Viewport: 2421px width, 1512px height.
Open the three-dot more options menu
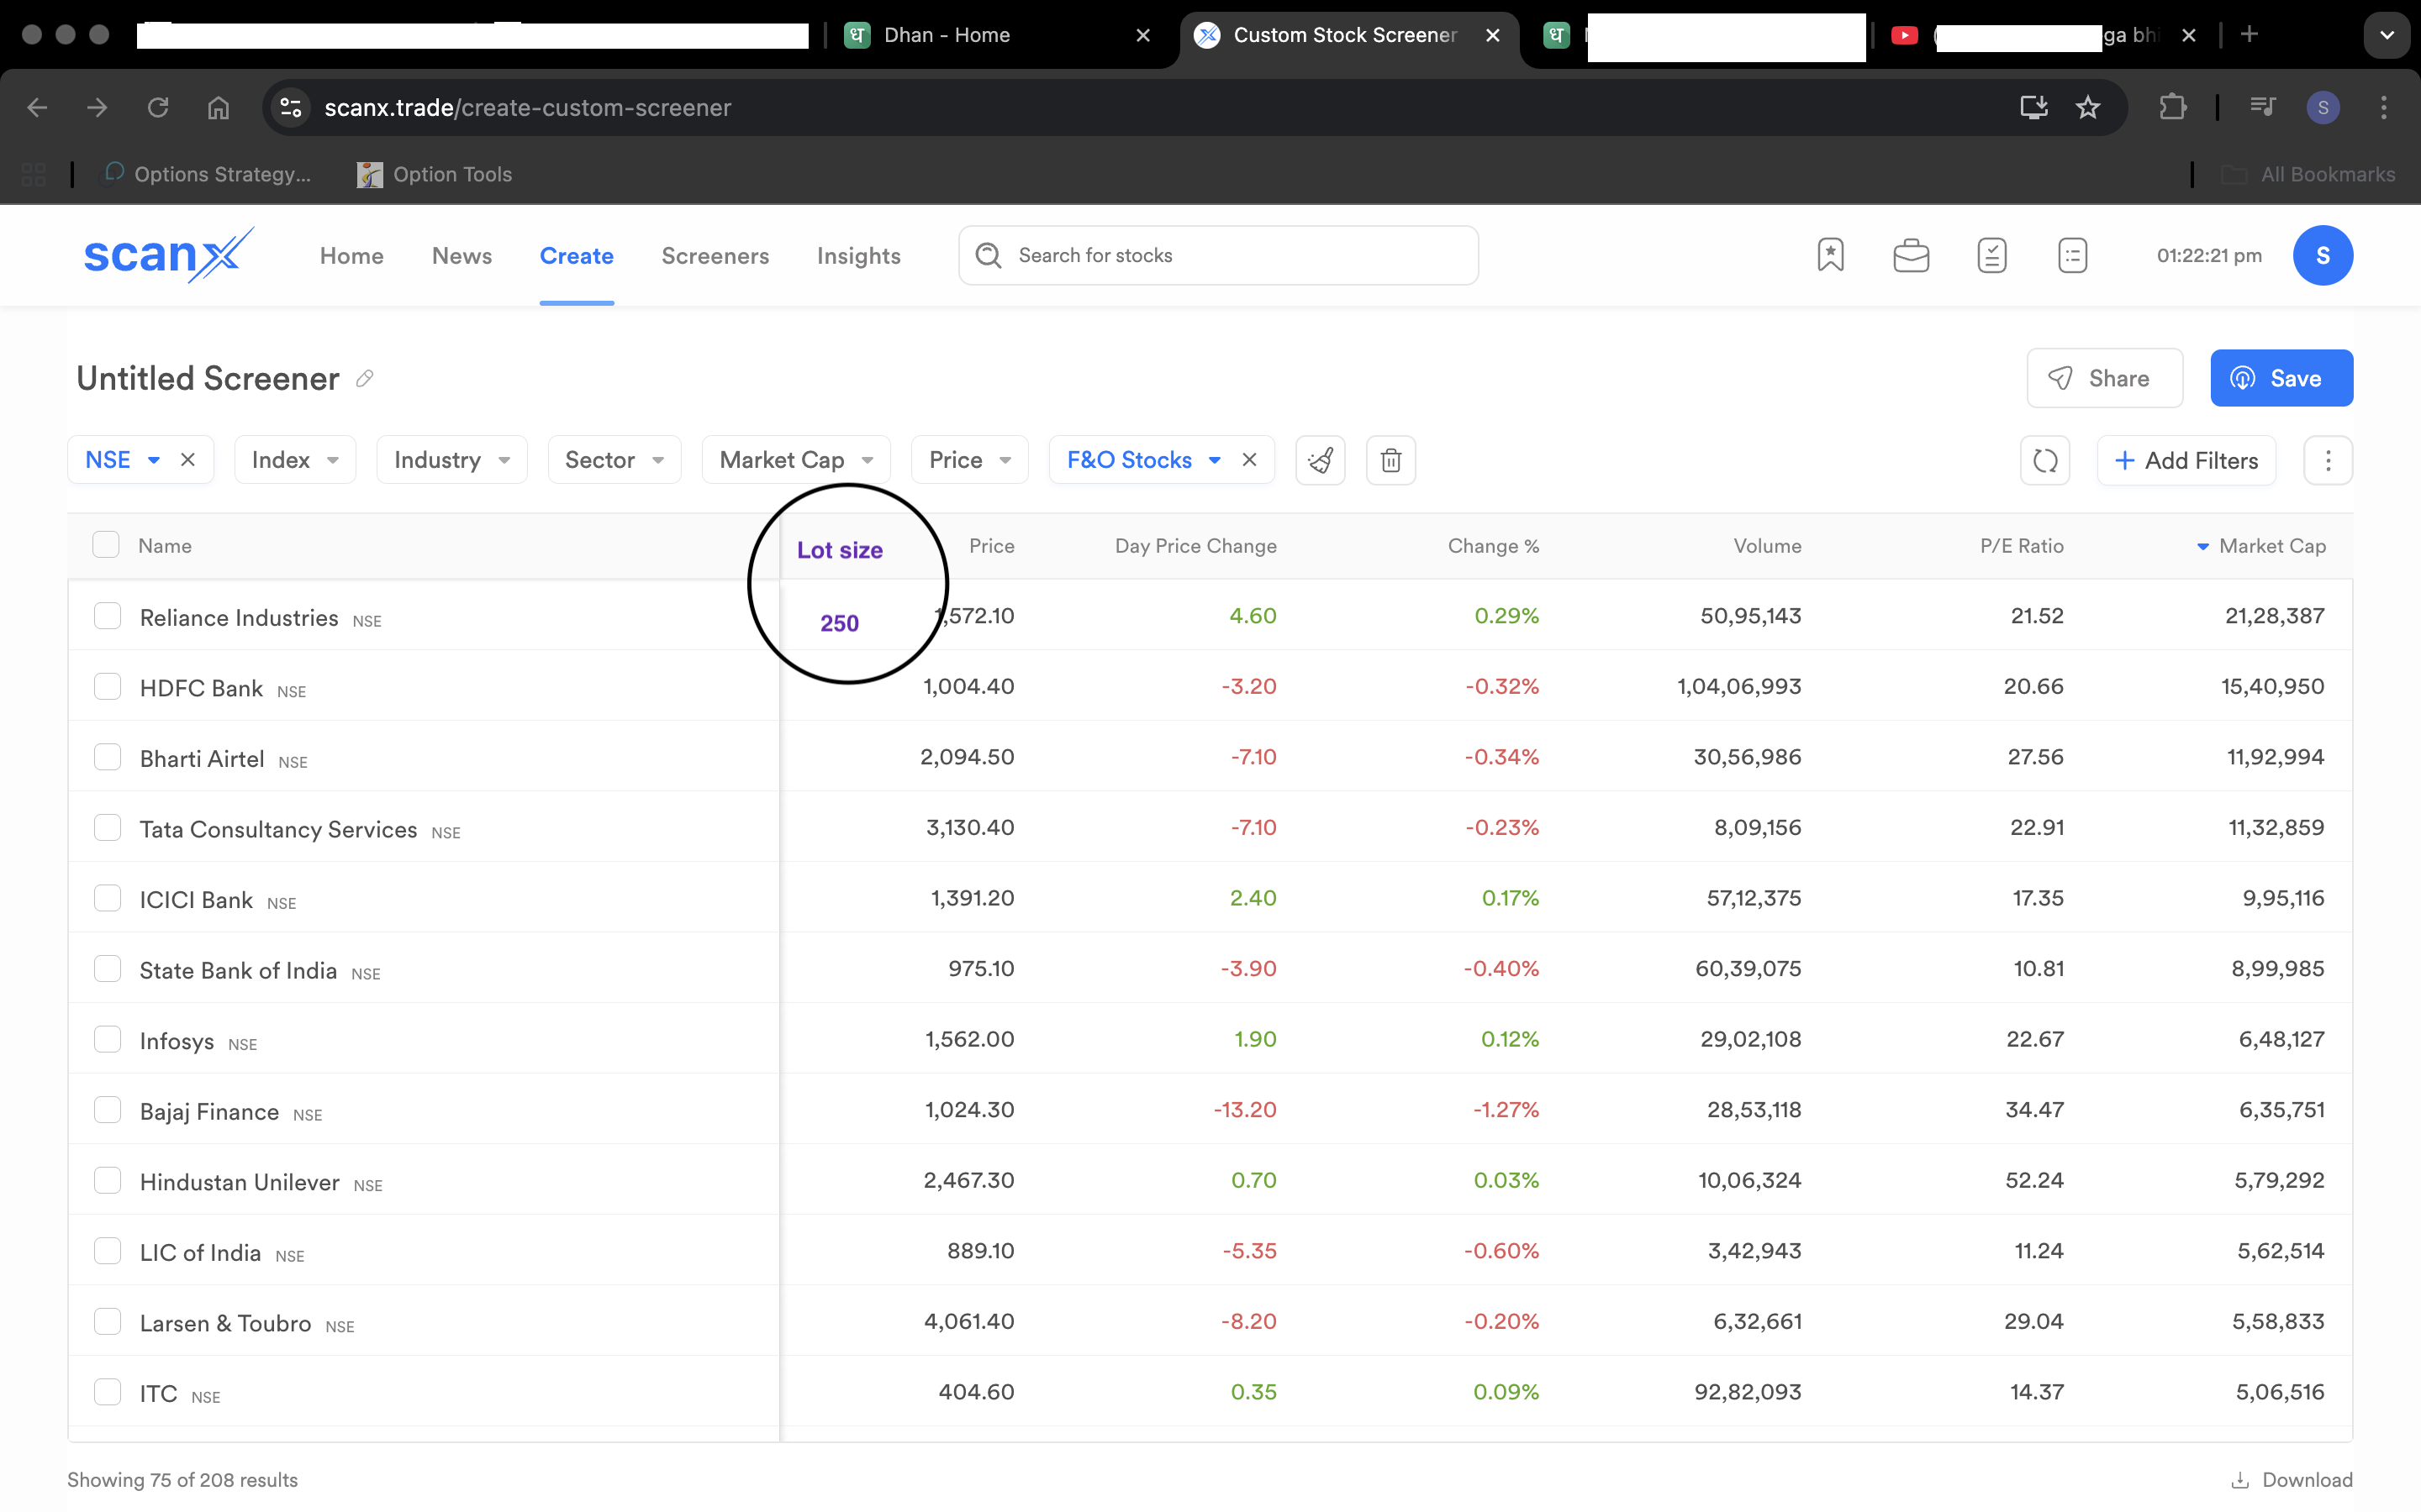pos(2327,460)
